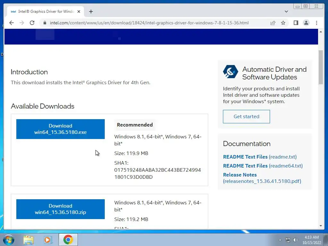Open the tab search dropdown chevron
The image size is (328, 246).
point(286,12)
